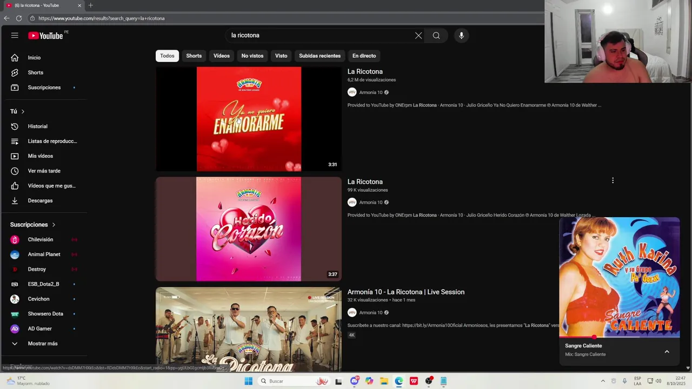Select the Visto filter chip
This screenshot has height=389, width=692.
(x=281, y=56)
